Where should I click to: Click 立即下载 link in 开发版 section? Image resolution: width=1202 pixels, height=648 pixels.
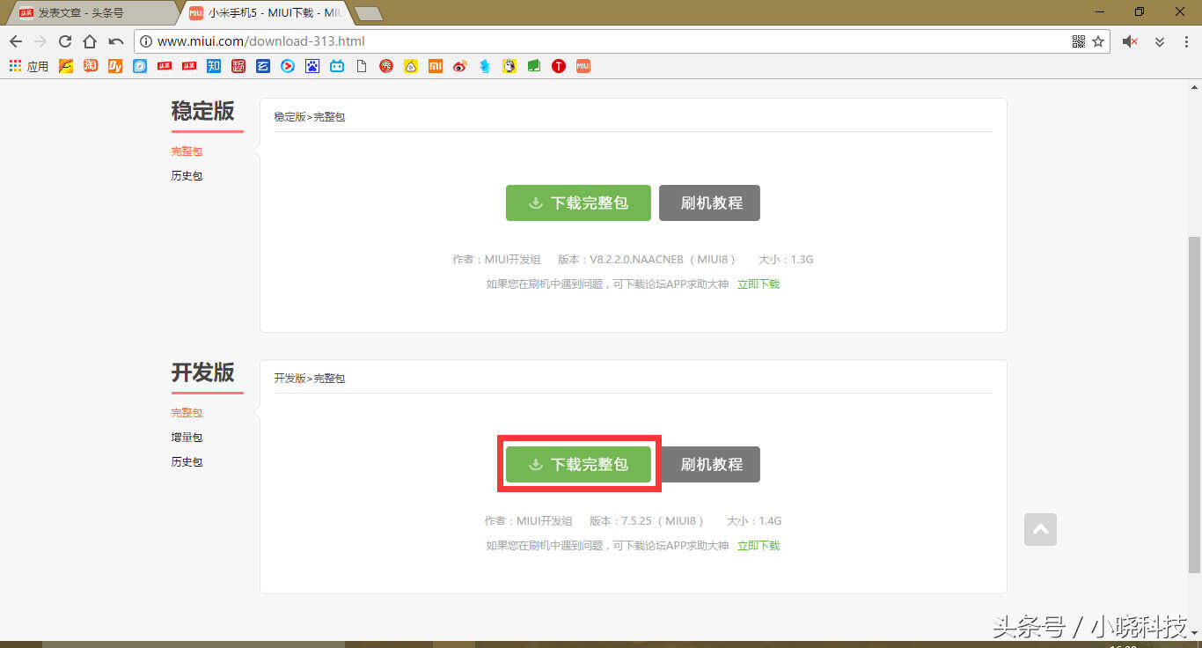click(759, 546)
